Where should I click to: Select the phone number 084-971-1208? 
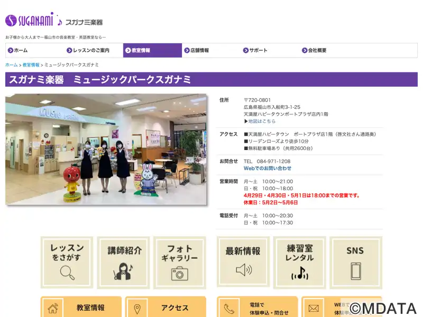point(273,162)
